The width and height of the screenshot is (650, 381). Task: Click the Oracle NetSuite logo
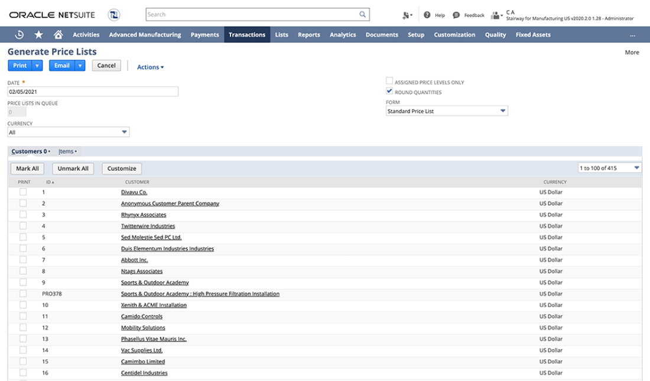52,15
